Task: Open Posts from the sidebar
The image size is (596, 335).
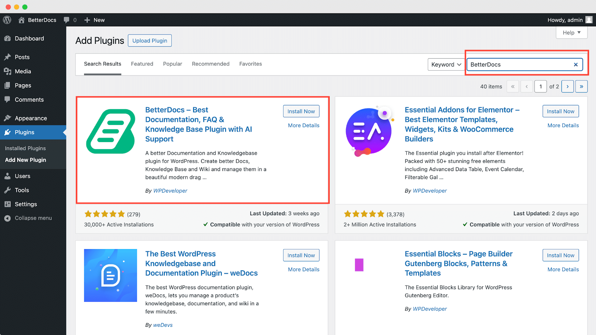Action: click(x=22, y=57)
